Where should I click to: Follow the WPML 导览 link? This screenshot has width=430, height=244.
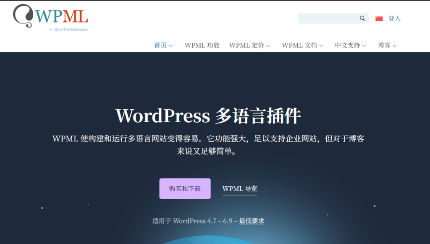click(239, 189)
